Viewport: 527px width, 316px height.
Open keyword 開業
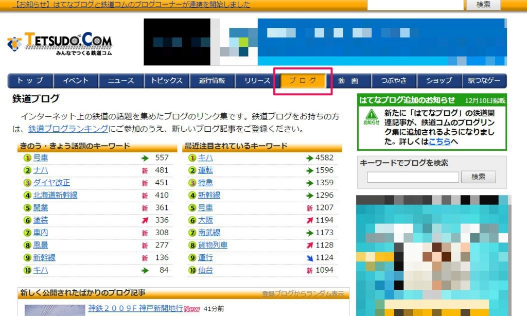40,208
